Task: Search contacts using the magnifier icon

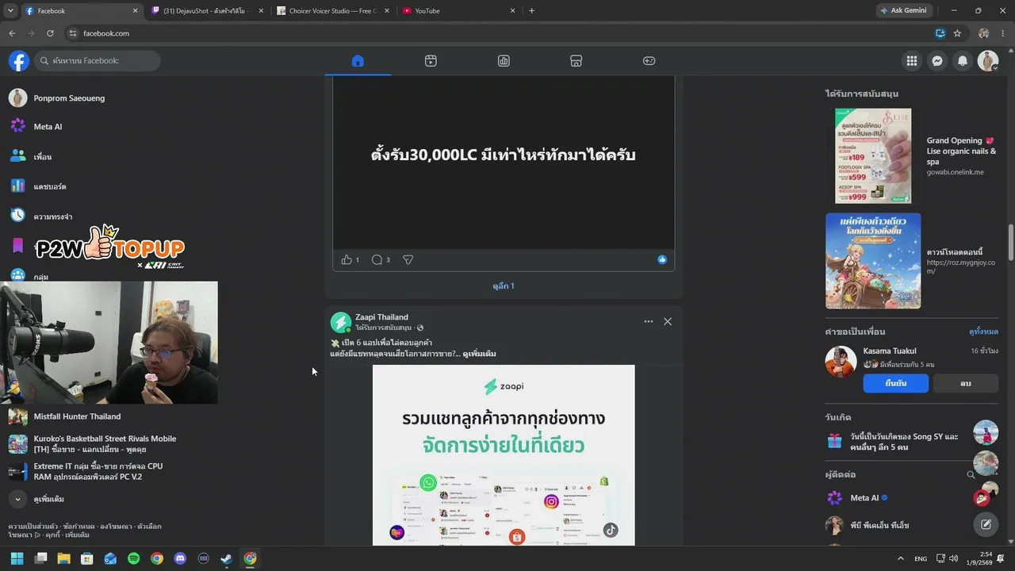Action: [x=971, y=474]
